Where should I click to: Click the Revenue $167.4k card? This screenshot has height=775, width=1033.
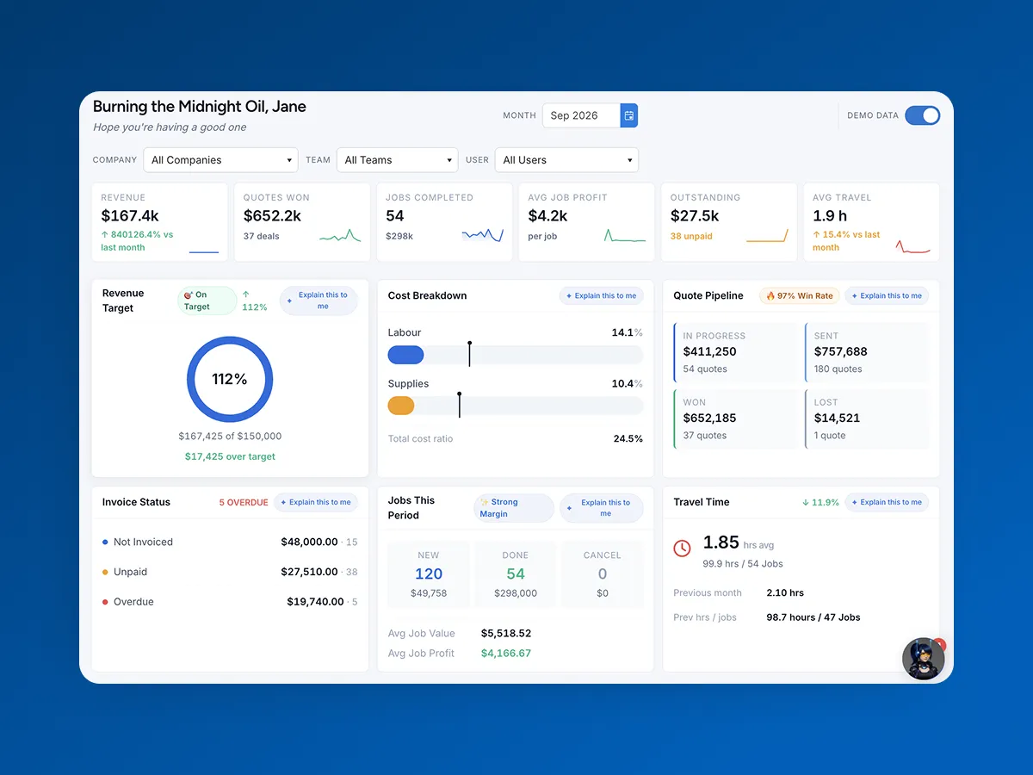(159, 222)
